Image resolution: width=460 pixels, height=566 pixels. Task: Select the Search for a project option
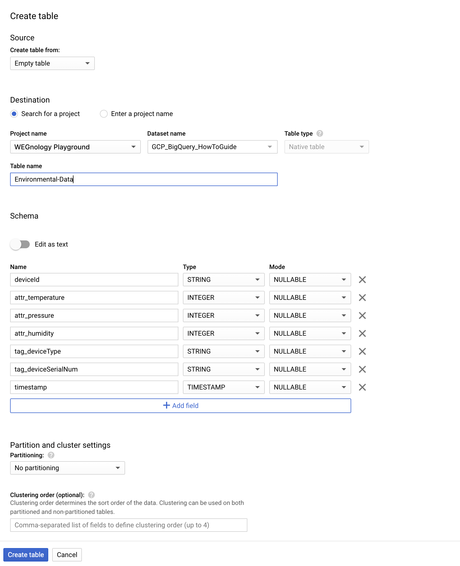click(x=14, y=114)
